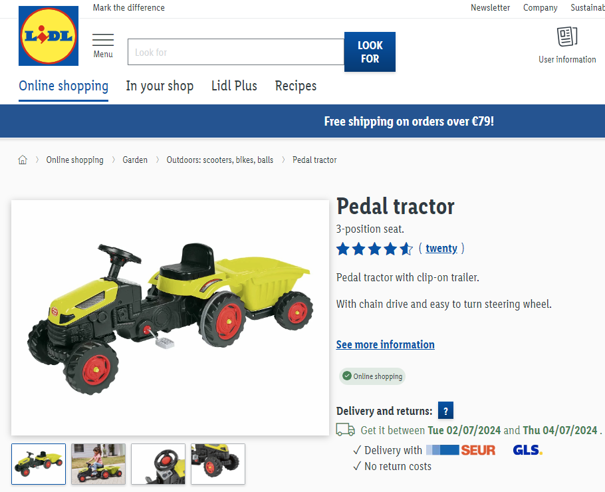Select thumbnail of girl riding tractor
This screenshot has height=492, width=605.
tap(98, 464)
